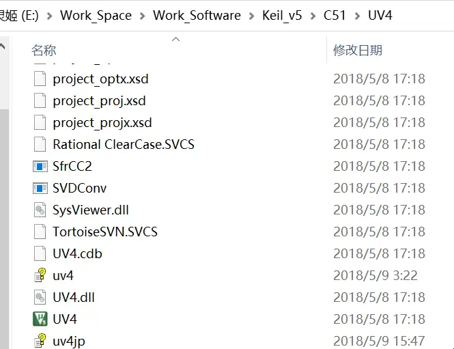
Task: Click the scroll-up arrow of the left pane
Action: coord(3,47)
